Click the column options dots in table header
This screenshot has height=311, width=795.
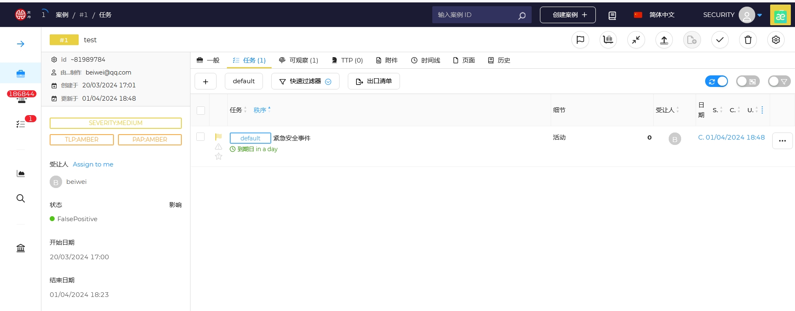pos(762,110)
